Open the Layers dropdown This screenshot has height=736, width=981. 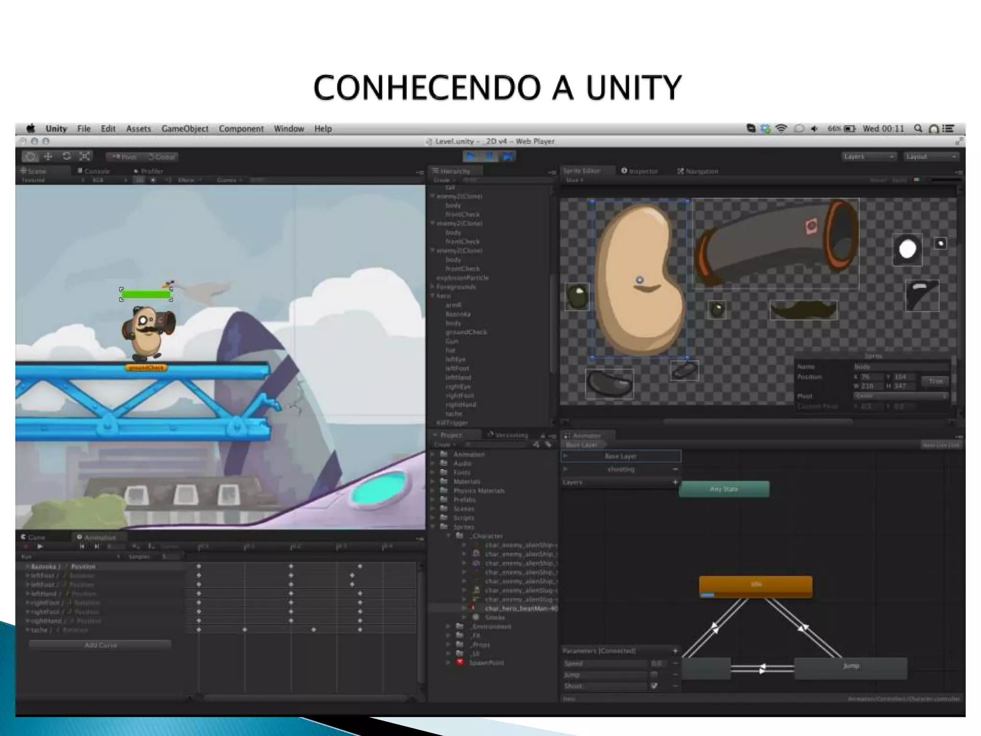[869, 157]
